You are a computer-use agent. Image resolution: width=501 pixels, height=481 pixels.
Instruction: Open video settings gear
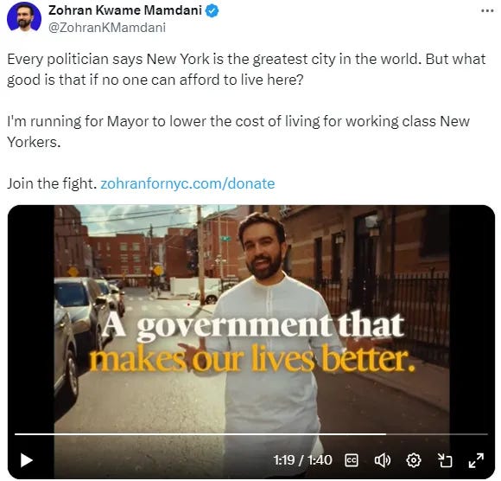click(x=414, y=460)
